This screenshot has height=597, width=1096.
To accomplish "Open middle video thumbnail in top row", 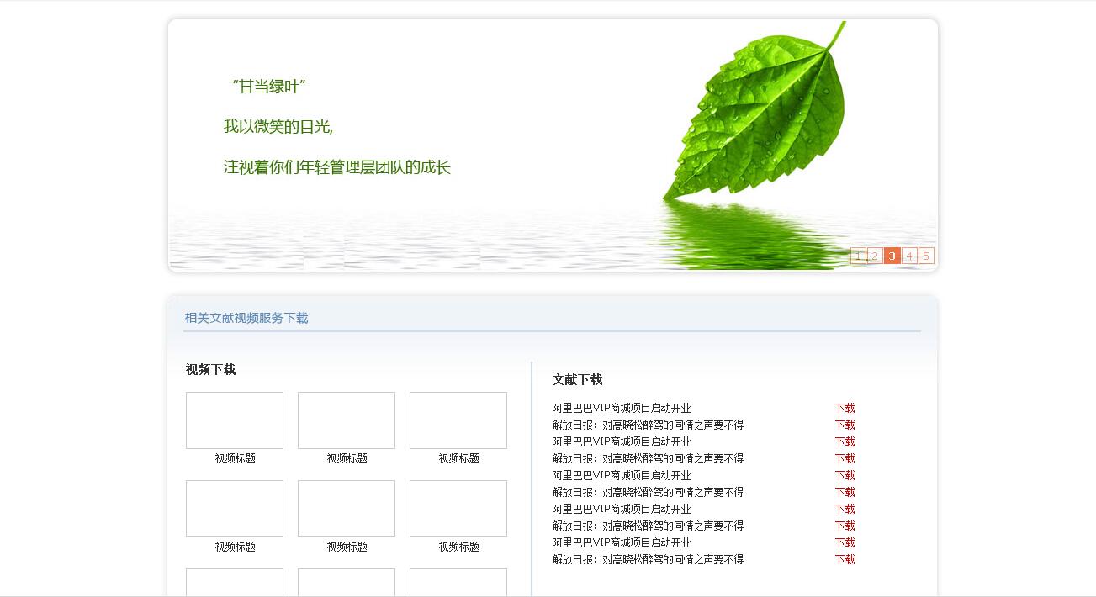I will (x=347, y=420).
